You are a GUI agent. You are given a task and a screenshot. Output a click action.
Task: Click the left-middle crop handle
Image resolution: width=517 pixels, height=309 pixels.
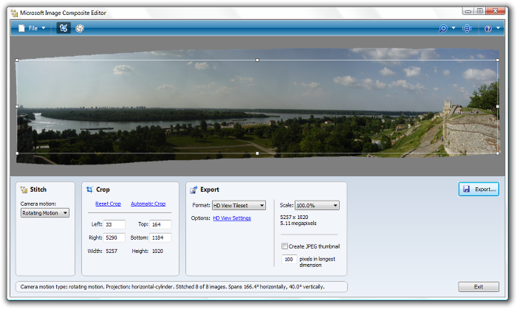[x=17, y=107]
